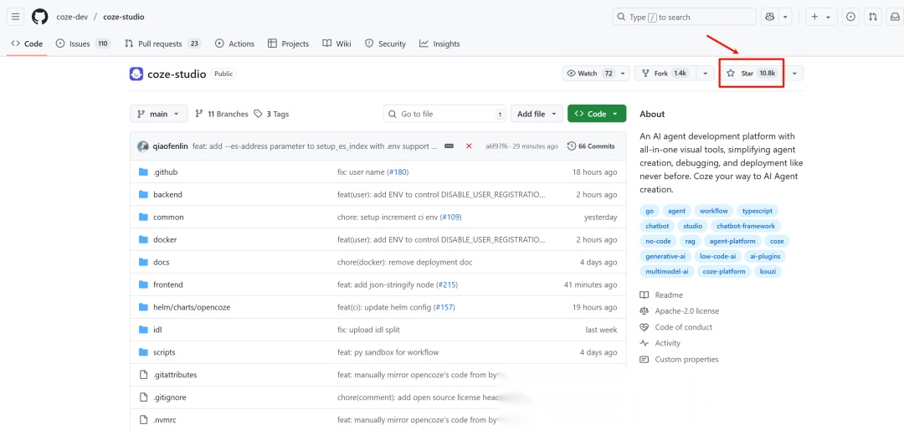Screen dimensions: 904x430
Task: Open the main branch selector
Action: point(158,114)
